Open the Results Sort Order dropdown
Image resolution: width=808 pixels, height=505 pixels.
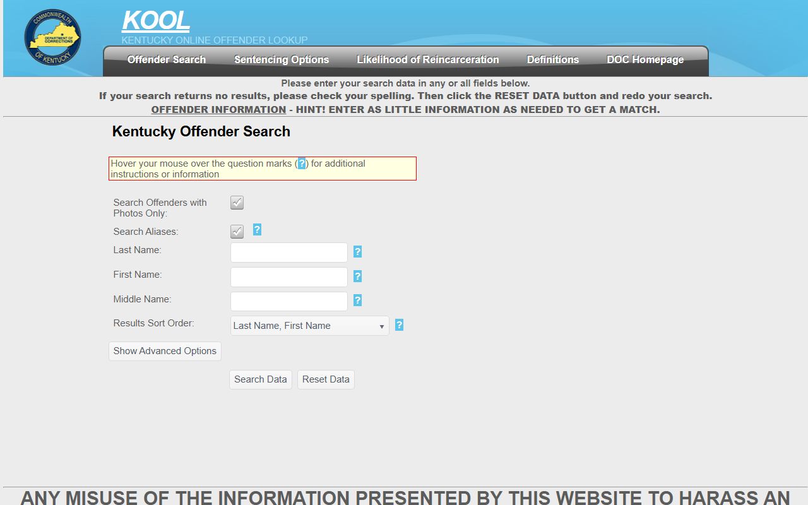tap(309, 326)
